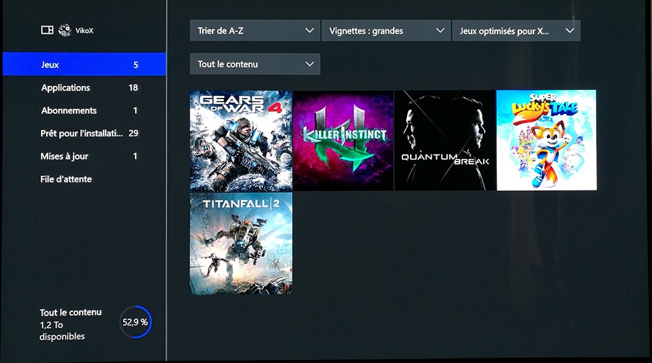Click the installation count 29
This screenshot has height=363, width=652.
point(133,133)
